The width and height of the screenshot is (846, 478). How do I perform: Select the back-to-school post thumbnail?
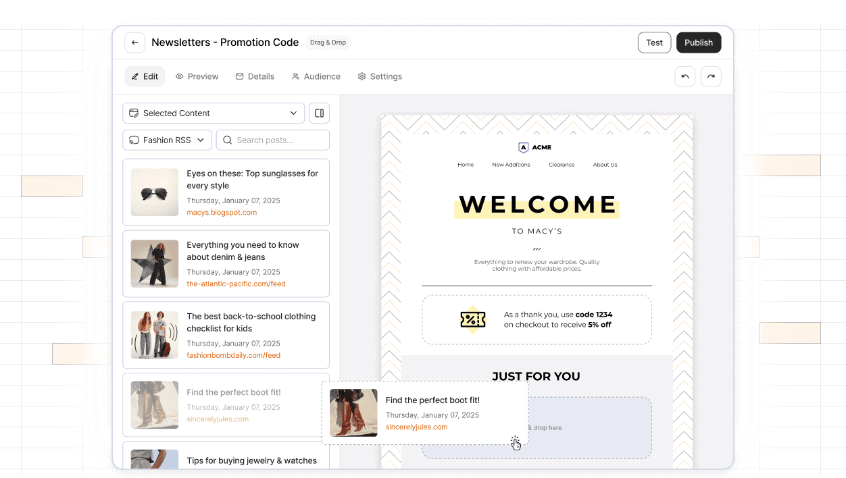tap(155, 336)
